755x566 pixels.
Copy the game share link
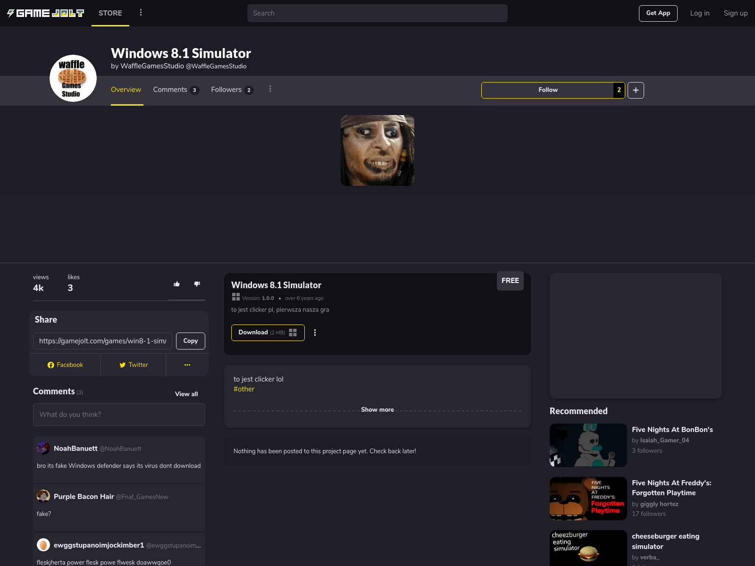point(191,341)
